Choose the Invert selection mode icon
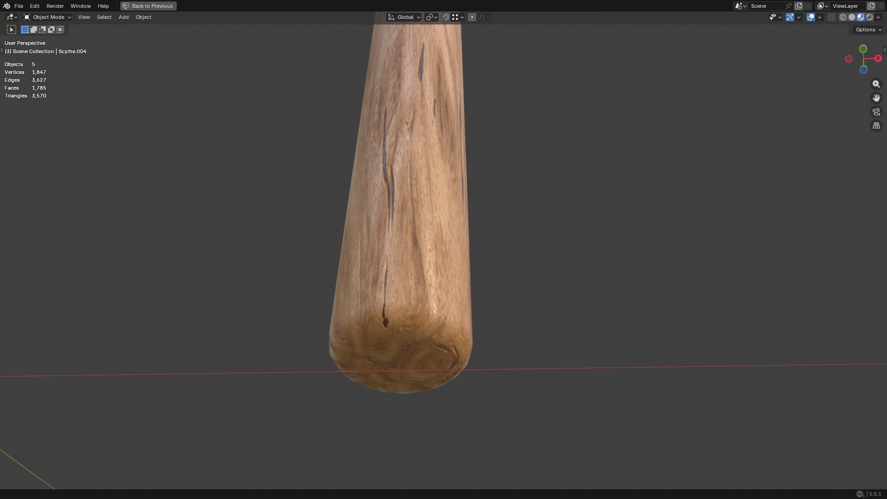The height and width of the screenshot is (499, 887). point(51,30)
